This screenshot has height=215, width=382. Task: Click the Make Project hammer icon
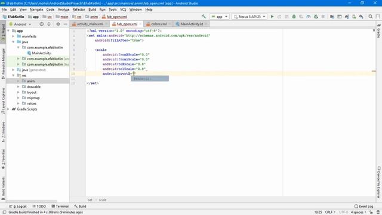pyautogui.click(x=204, y=17)
